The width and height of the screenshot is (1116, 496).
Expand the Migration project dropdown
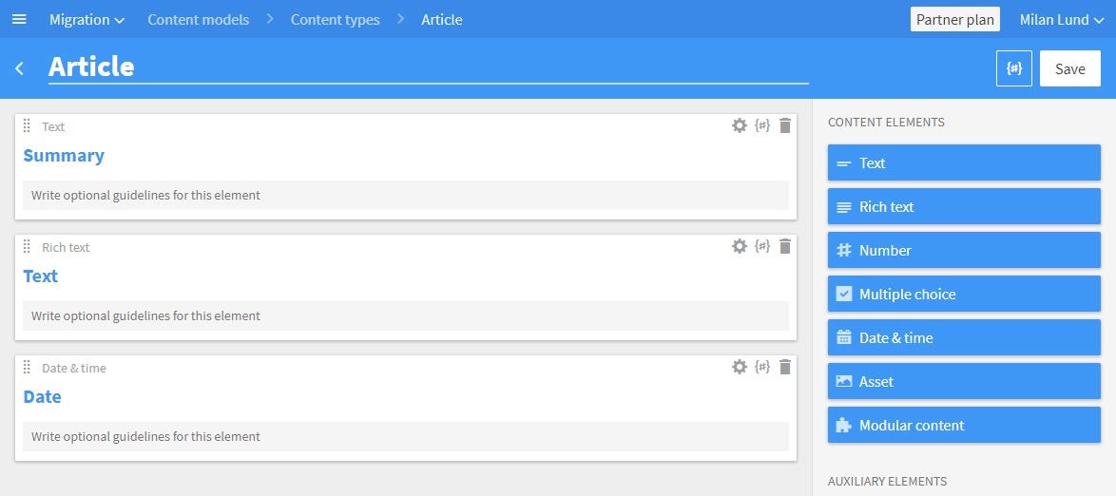point(87,20)
